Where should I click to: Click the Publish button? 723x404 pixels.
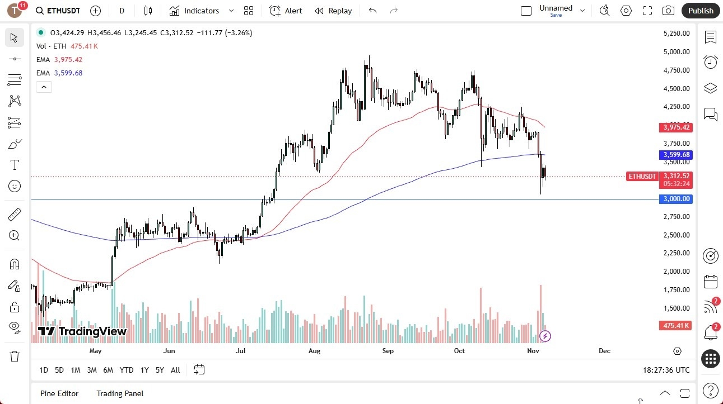click(700, 11)
